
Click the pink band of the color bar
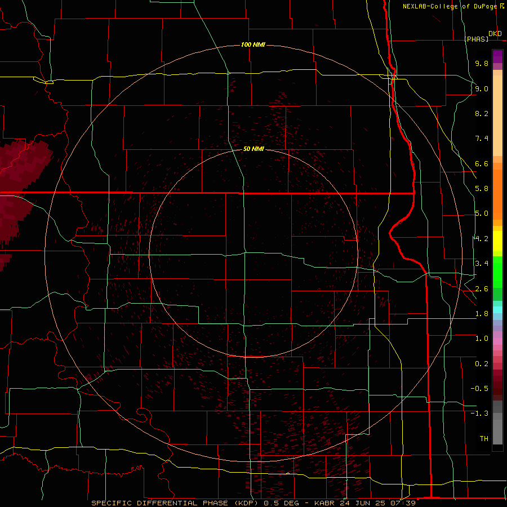(x=497, y=341)
